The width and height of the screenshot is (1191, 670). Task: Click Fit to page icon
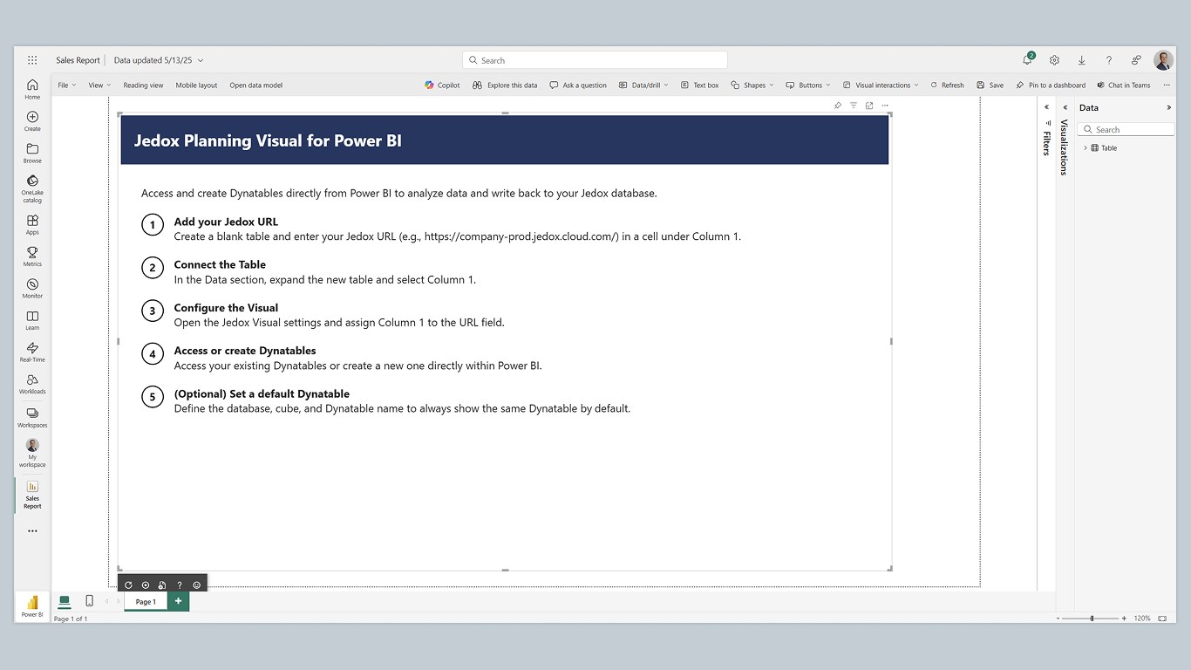pos(1162,618)
